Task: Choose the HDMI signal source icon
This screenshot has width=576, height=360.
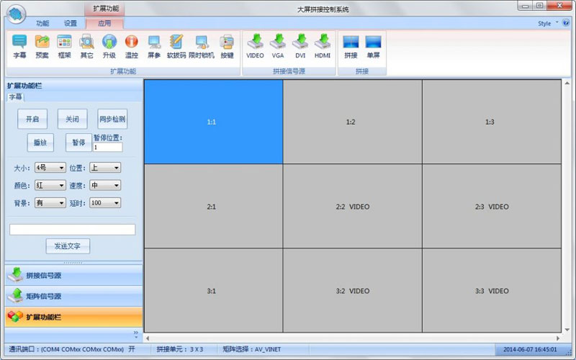Action: point(323,46)
